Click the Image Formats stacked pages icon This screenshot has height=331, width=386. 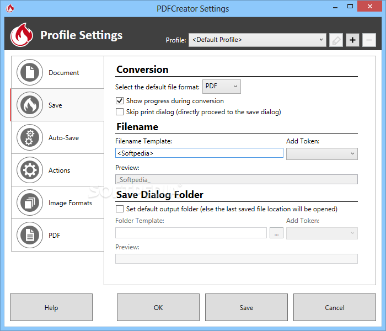coord(30,202)
